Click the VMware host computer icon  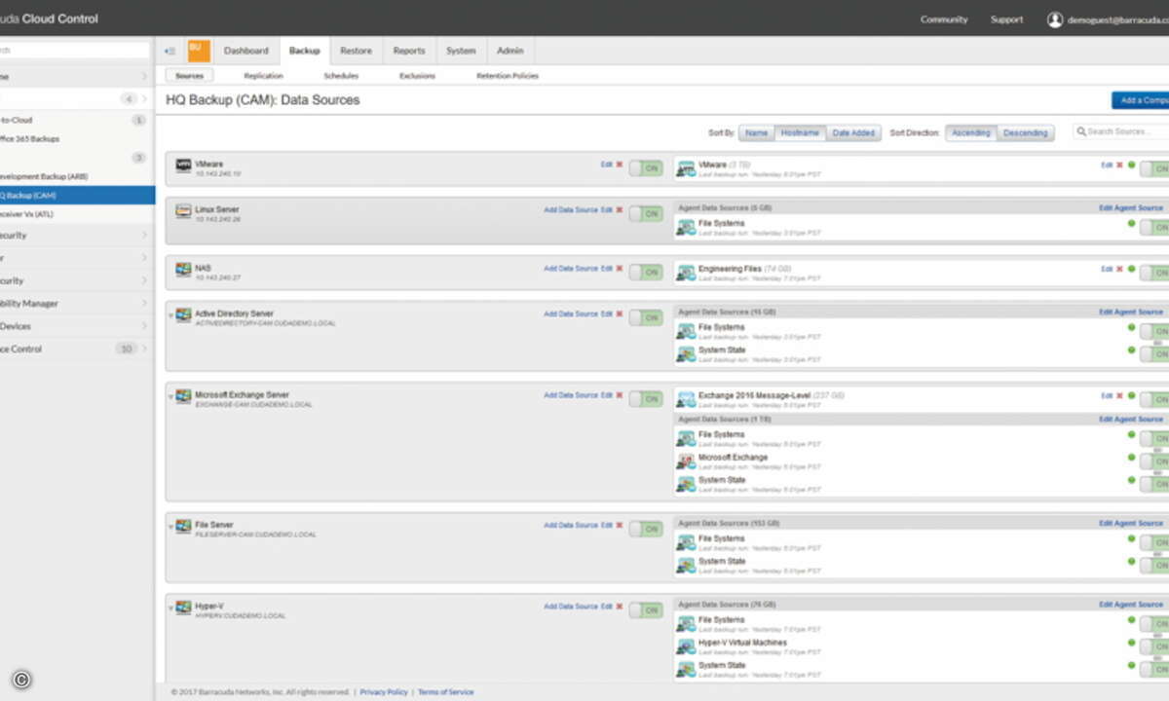coord(183,166)
